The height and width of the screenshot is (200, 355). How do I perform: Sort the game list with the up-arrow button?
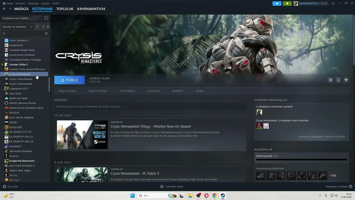pyautogui.click(x=37, y=27)
